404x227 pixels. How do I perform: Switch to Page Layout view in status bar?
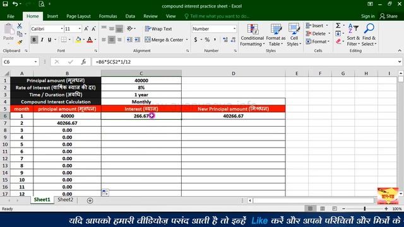323,209
